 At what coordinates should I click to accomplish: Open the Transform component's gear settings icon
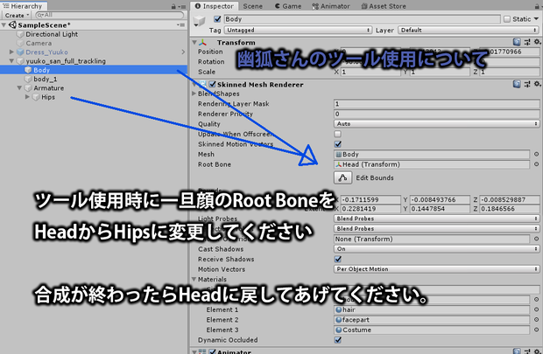[537, 42]
